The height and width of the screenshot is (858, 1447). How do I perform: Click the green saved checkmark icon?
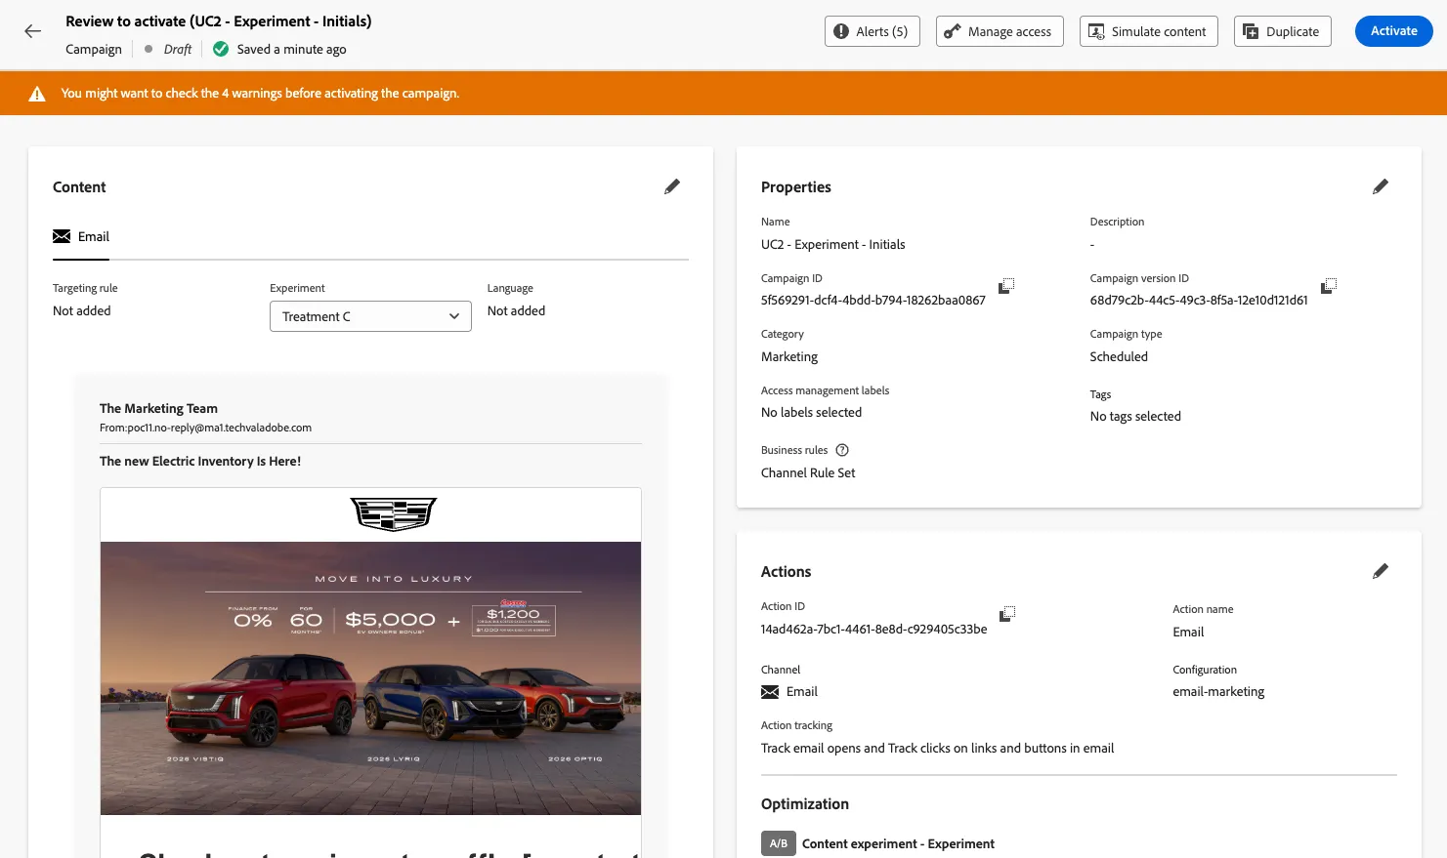[221, 49]
